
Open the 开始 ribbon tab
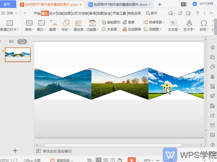37,13
